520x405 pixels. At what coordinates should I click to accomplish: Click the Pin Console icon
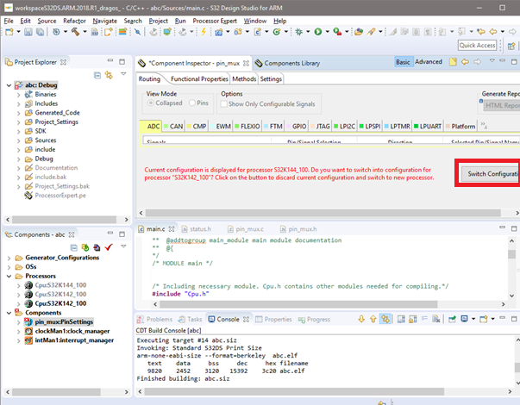(x=452, y=319)
